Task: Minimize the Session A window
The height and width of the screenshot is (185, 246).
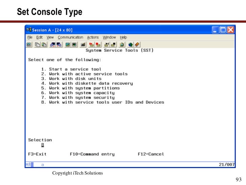Action: pyautogui.click(x=215, y=30)
